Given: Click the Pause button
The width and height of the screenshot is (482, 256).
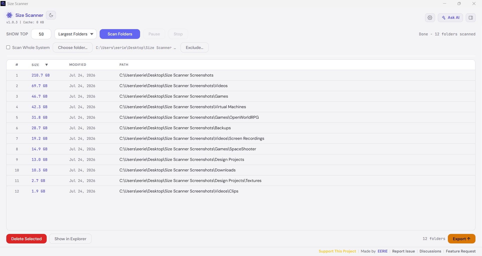Looking at the screenshot, I should pyautogui.click(x=154, y=34).
